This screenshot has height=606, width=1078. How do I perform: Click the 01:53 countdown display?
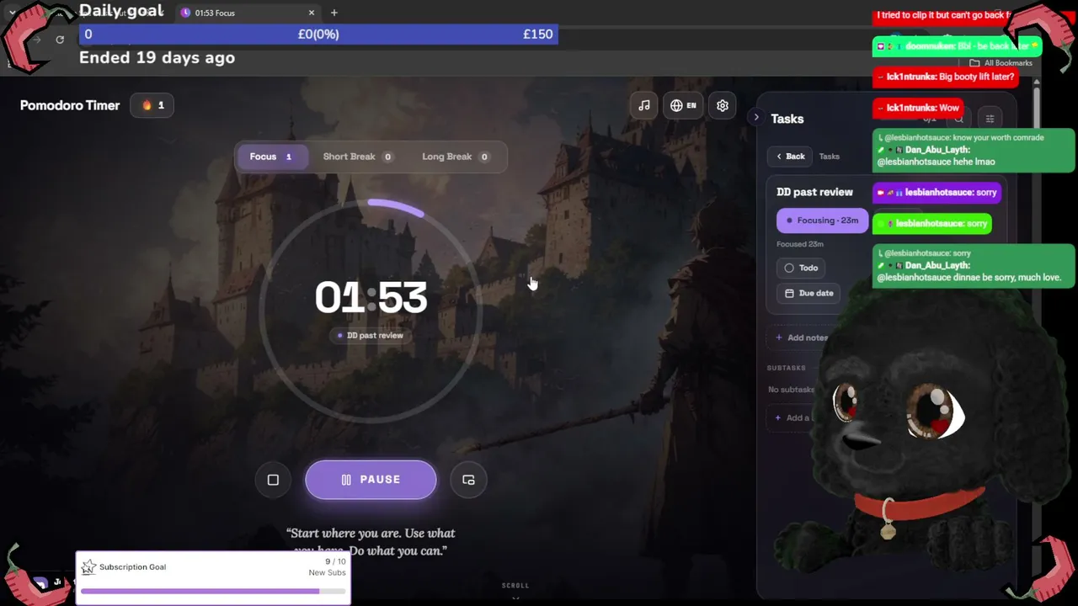371,298
